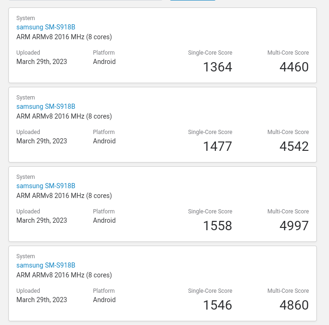Open the samsung SM-S918B link scoring 1558 single-core

46,186
